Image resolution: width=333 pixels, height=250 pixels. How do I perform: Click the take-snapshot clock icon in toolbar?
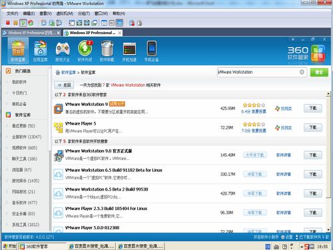(x=44, y=23)
